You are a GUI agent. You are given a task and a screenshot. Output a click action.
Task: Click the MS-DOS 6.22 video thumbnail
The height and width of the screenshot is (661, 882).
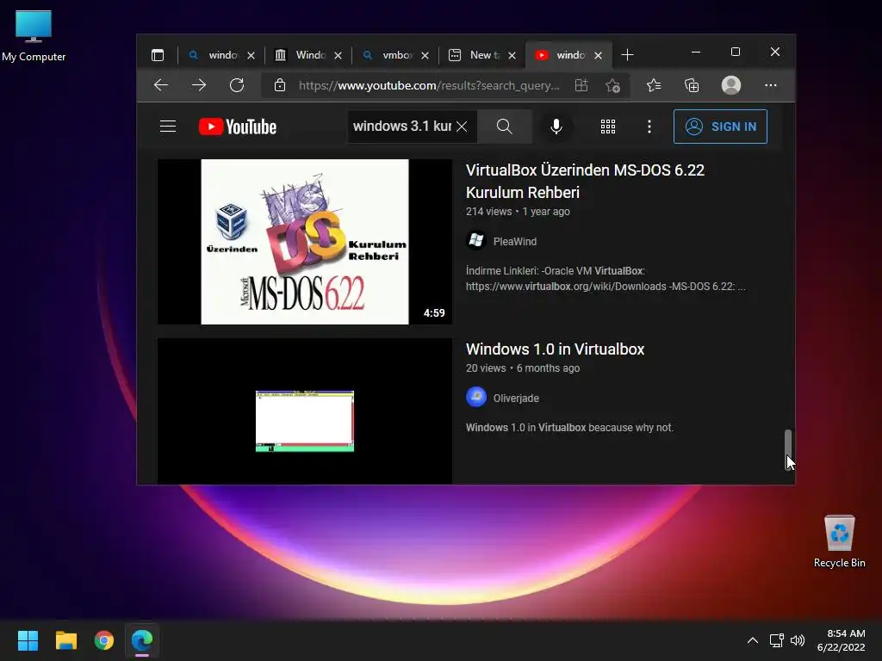pyautogui.click(x=305, y=242)
